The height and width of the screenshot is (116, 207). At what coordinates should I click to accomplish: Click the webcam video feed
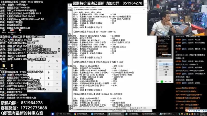177,18
